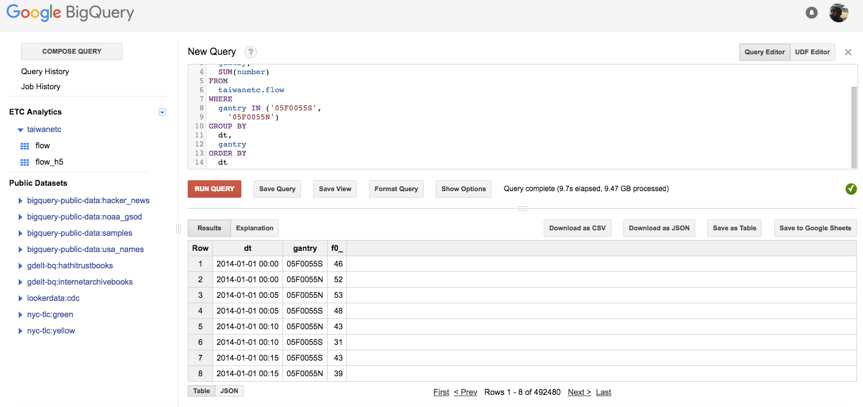Click the editor/results splitter handle
863x407 pixels.
coord(523,209)
